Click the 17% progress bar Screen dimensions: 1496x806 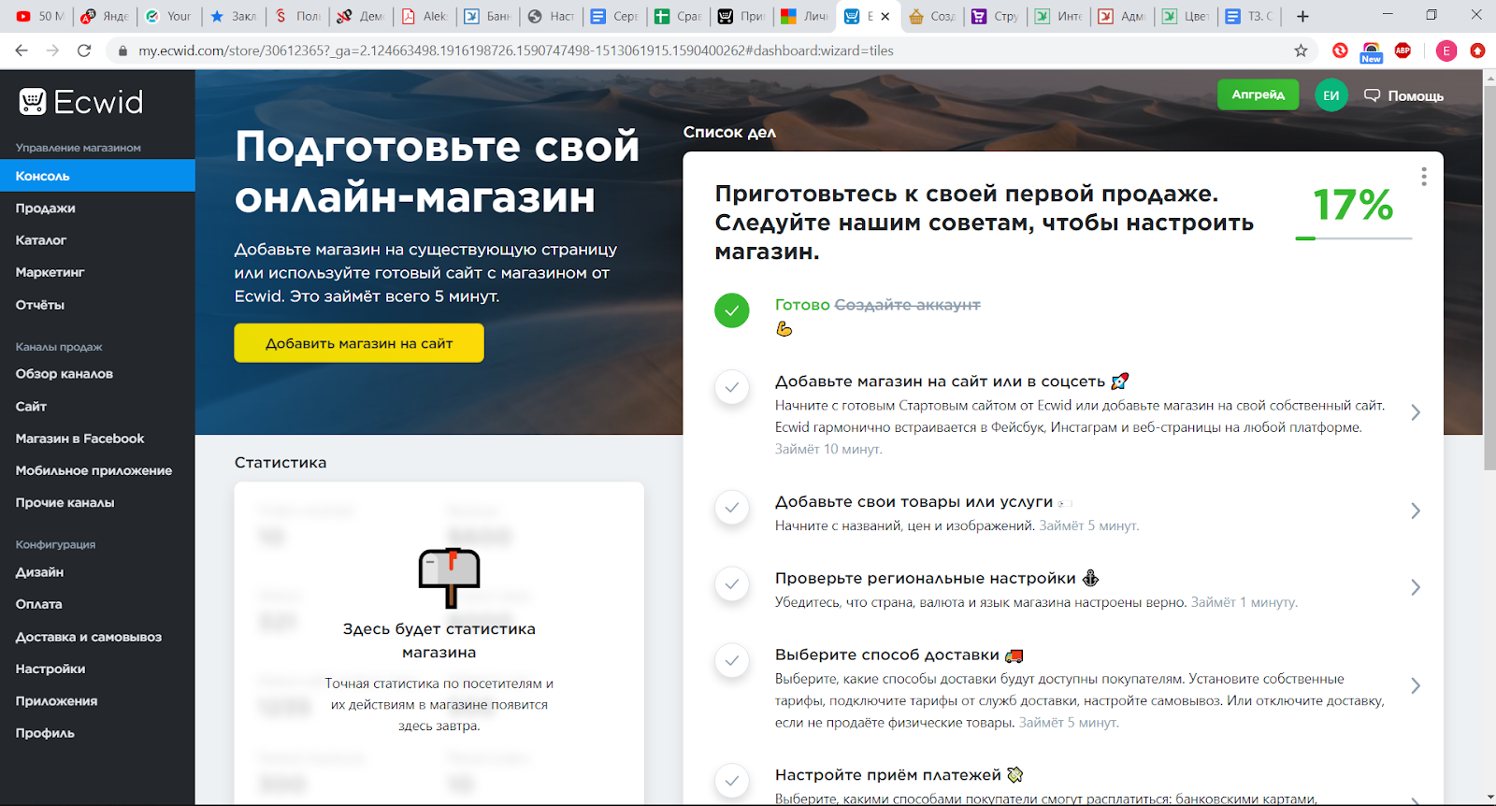[1353, 238]
